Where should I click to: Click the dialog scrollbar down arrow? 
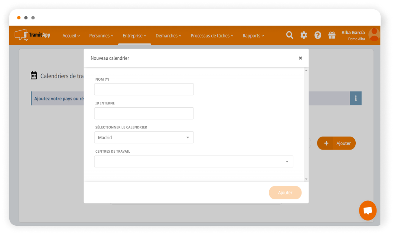pos(306,179)
